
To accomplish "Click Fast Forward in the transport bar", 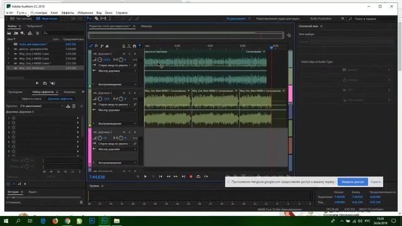I will [176, 176].
